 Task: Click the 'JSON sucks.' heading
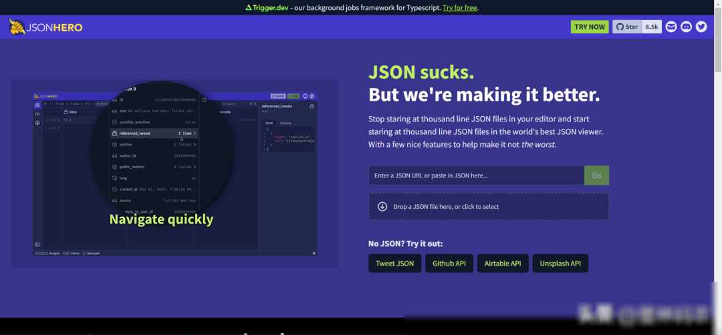tap(421, 72)
